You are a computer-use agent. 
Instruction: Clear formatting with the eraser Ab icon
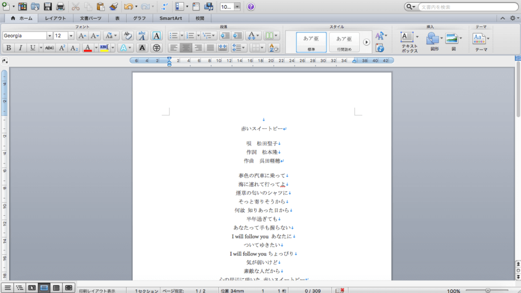pyautogui.click(x=127, y=36)
